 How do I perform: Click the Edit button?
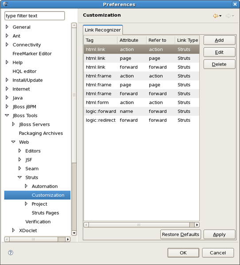click(219, 52)
